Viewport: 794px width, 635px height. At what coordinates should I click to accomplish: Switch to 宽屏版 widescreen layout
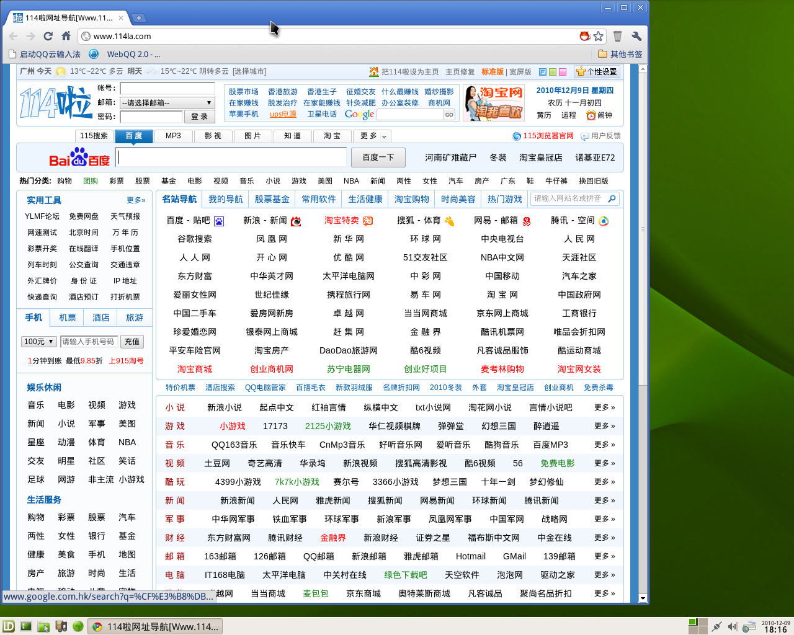[x=520, y=72]
